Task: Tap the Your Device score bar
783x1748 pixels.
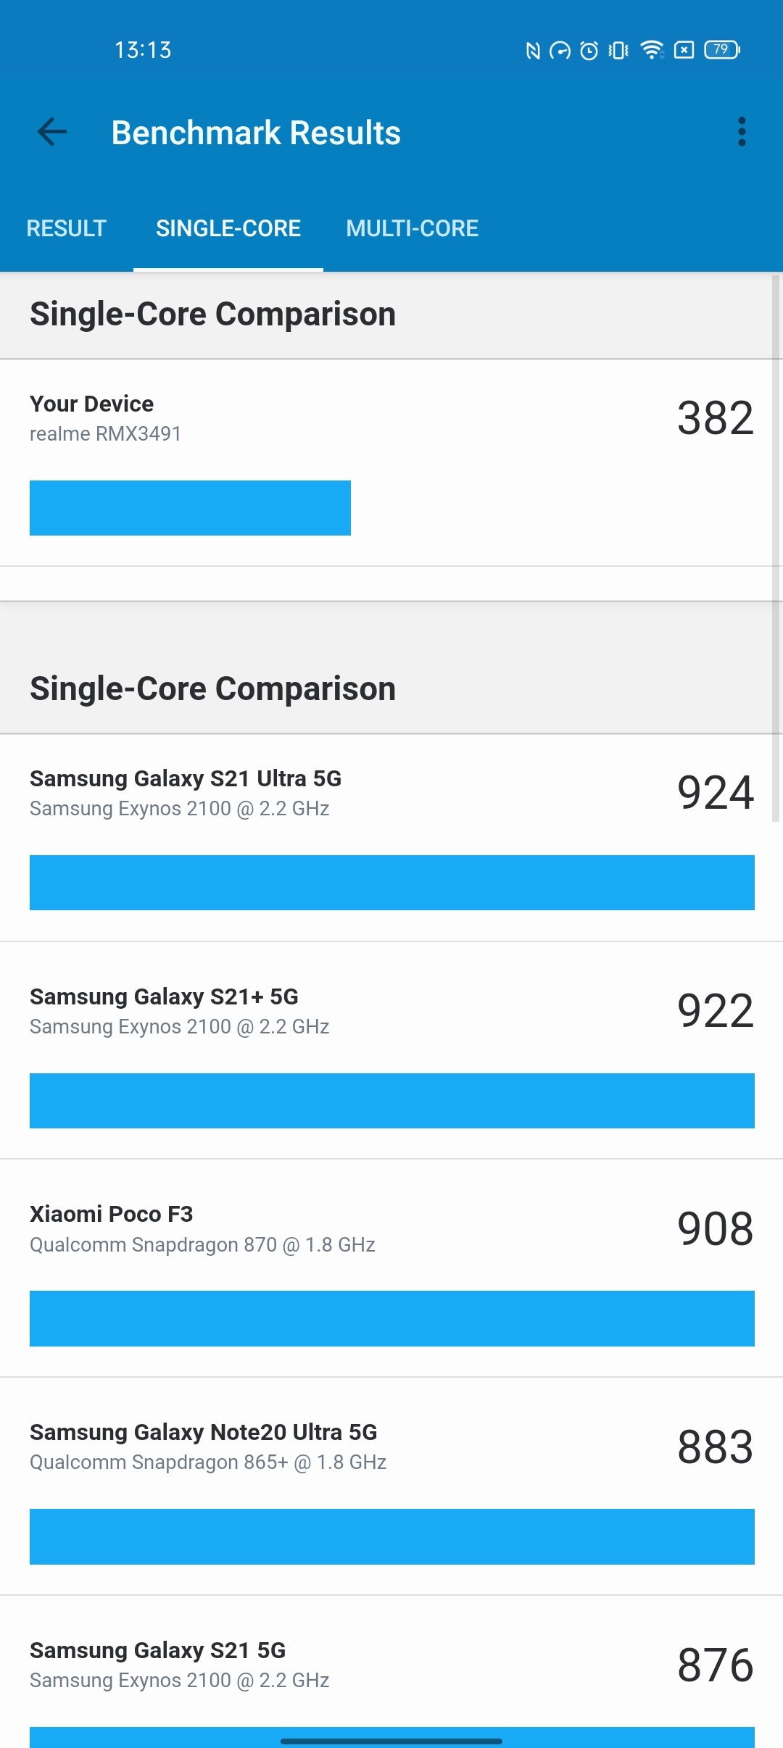Action: pos(190,508)
